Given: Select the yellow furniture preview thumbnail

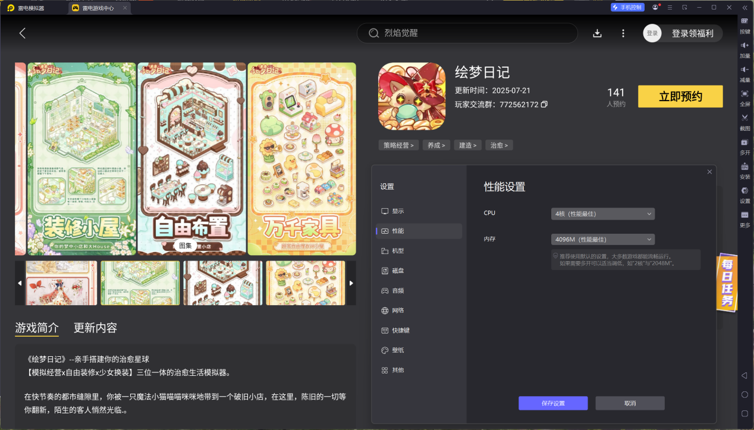Looking at the screenshot, I should (306, 283).
